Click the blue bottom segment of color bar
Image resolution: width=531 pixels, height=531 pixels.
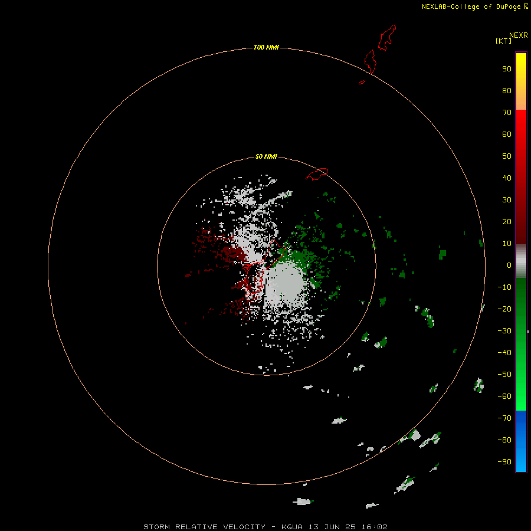coord(521,441)
